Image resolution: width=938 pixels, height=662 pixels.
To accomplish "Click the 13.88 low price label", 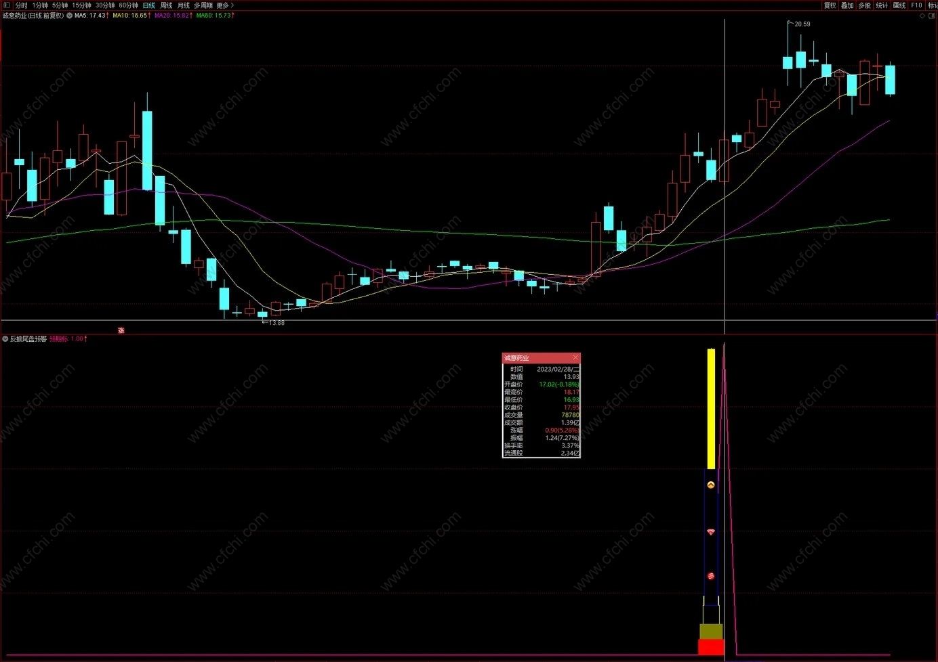I will coord(277,323).
